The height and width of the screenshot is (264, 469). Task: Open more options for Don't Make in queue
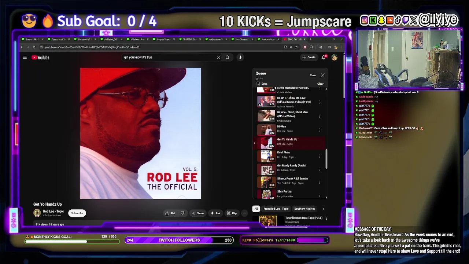coord(320,156)
